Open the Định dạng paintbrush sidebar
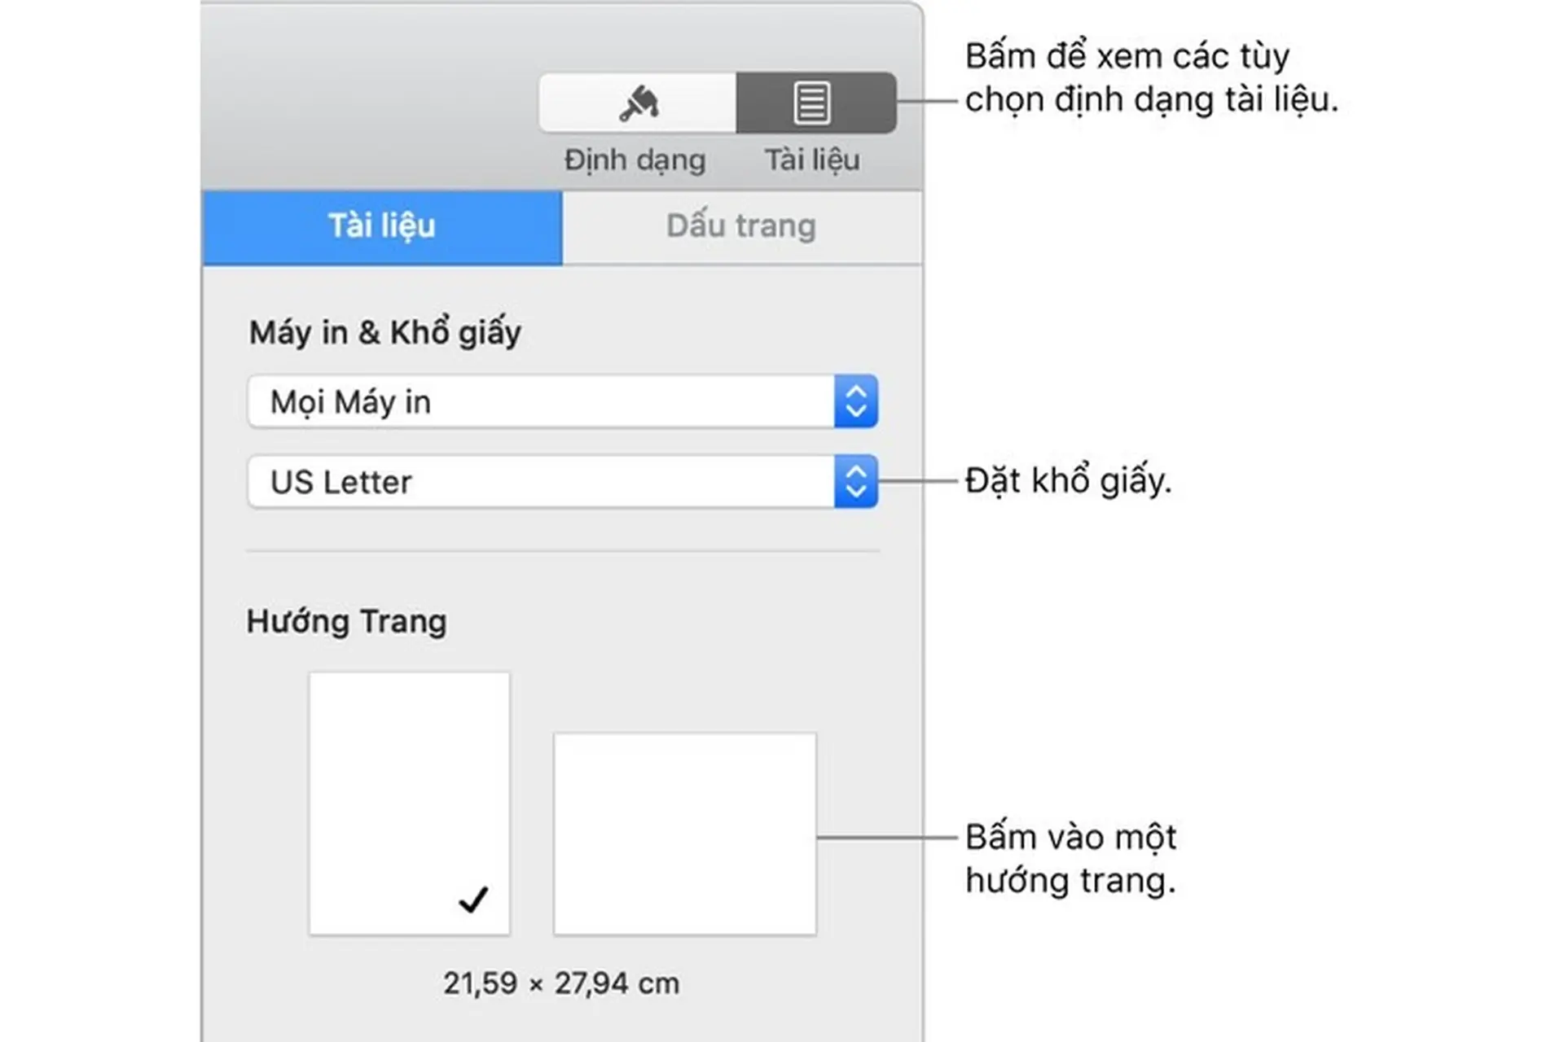This screenshot has height=1042, width=1564. pos(638,103)
